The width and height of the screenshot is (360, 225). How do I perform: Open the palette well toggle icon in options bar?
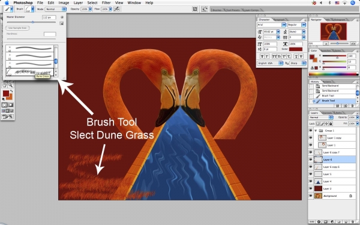(x=195, y=9)
